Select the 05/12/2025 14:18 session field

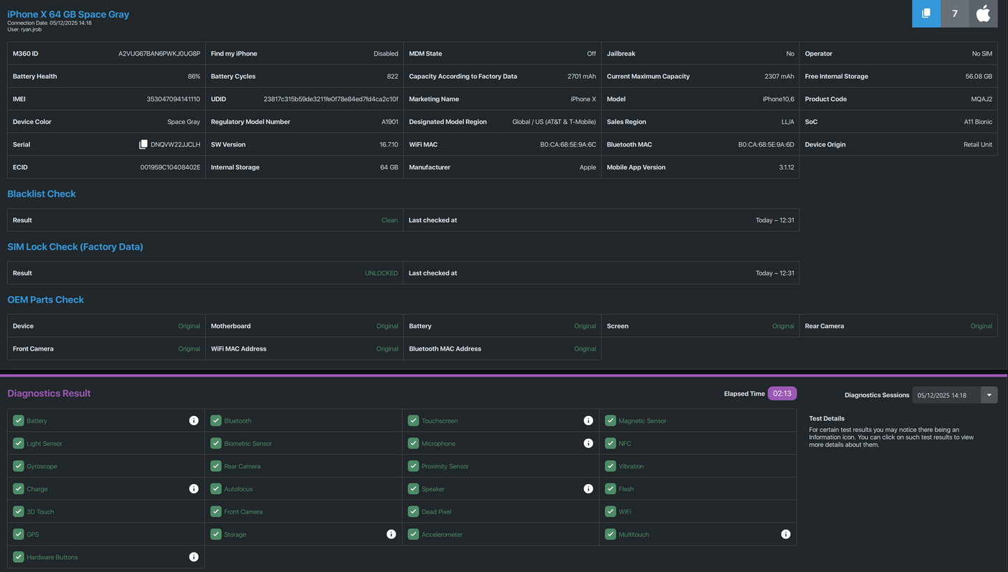coord(946,395)
